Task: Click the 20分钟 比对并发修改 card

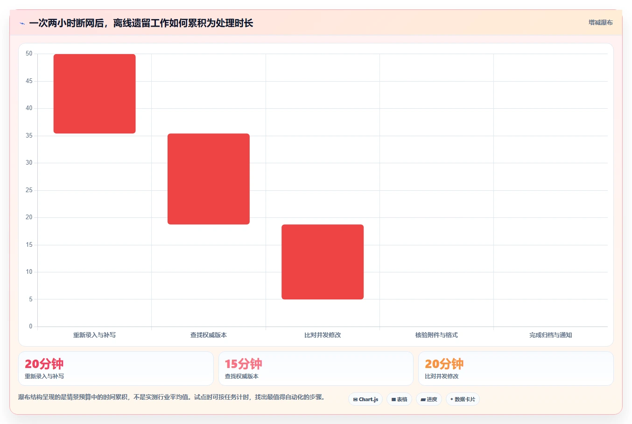Action: (516, 368)
